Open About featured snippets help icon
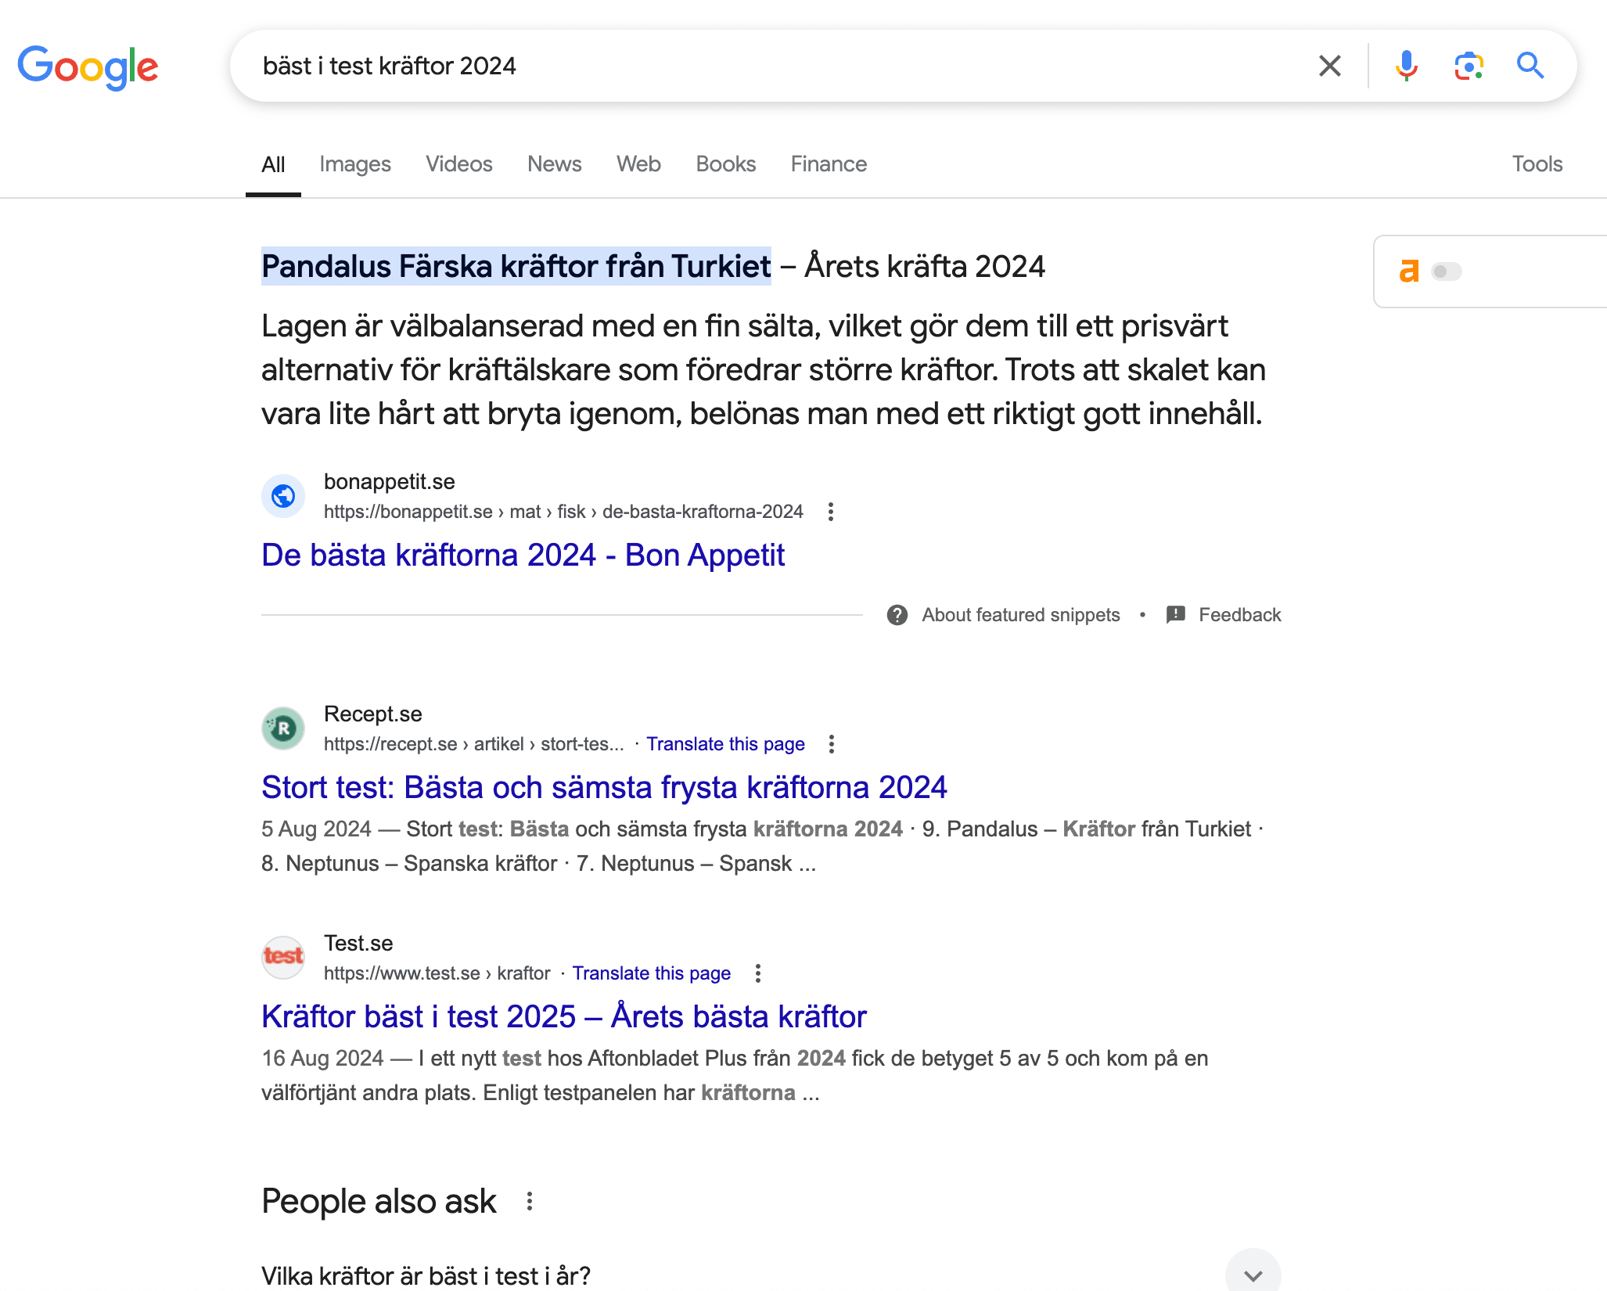This screenshot has height=1291, width=1607. pyautogui.click(x=897, y=615)
